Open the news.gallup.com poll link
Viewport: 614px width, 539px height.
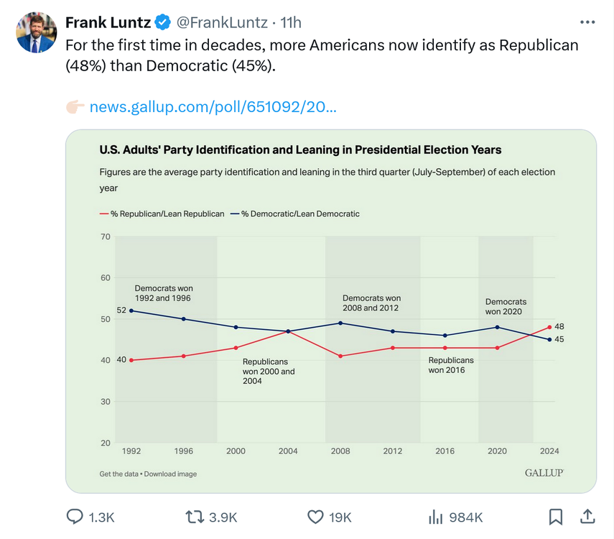pyautogui.click(x=213, y=108)
